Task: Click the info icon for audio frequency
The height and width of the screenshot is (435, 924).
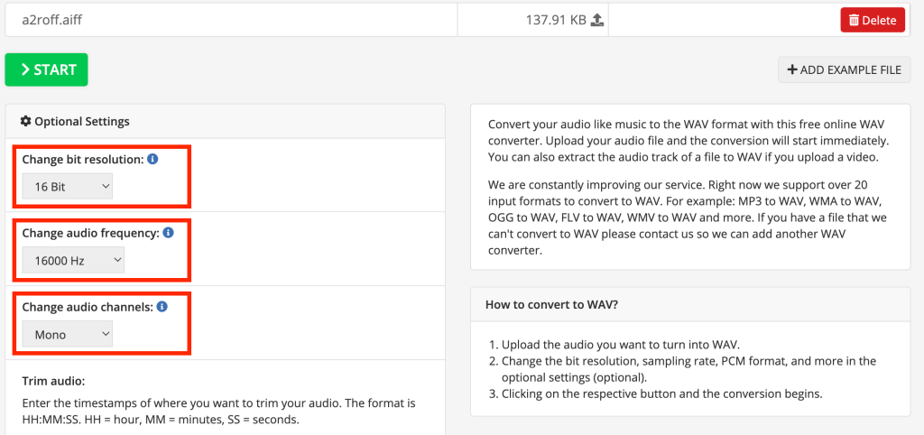Action: 168,233
